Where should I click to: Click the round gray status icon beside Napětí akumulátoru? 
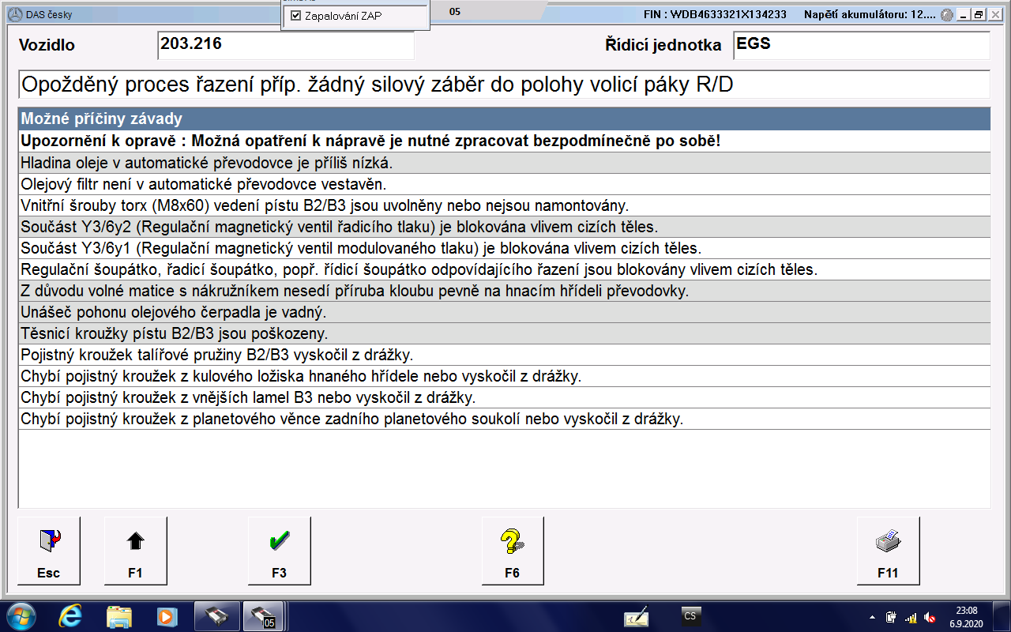point(946,15)
